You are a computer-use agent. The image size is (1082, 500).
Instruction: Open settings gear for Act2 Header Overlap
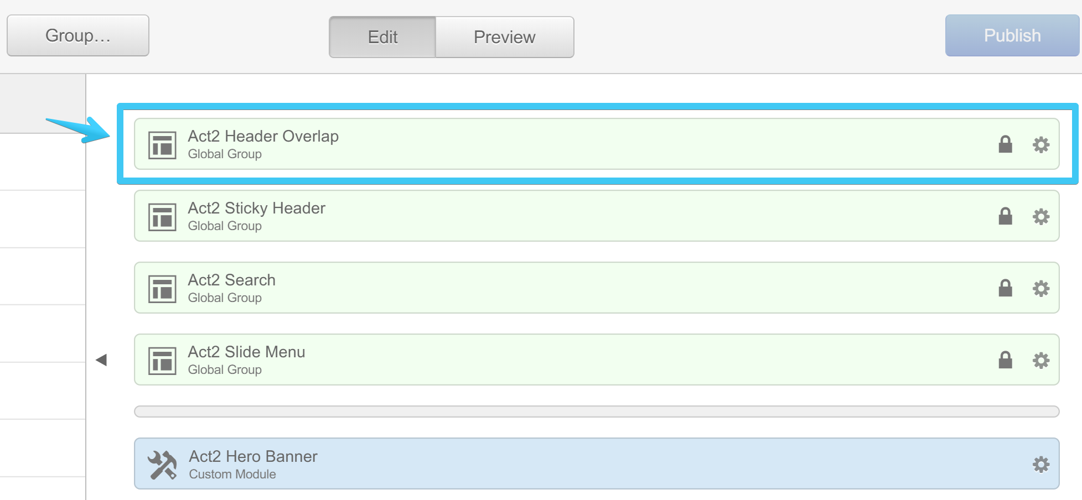coord(1040,145)
